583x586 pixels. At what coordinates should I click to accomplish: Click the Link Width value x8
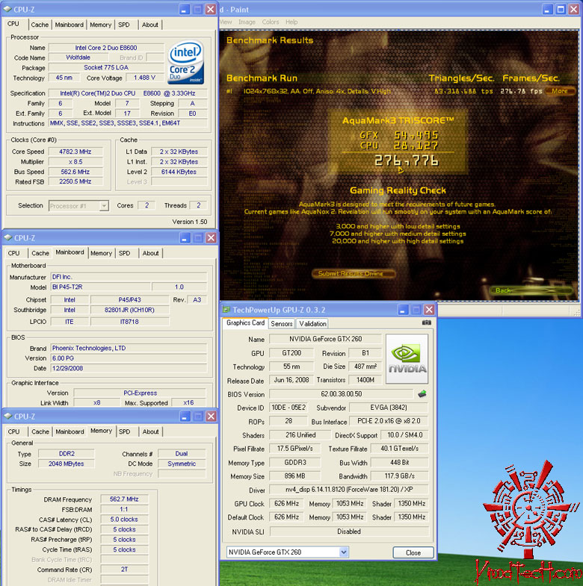97,402
